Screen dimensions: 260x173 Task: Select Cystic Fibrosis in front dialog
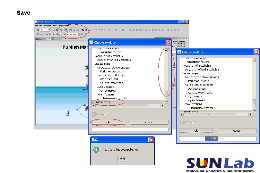tap(108, 91)
